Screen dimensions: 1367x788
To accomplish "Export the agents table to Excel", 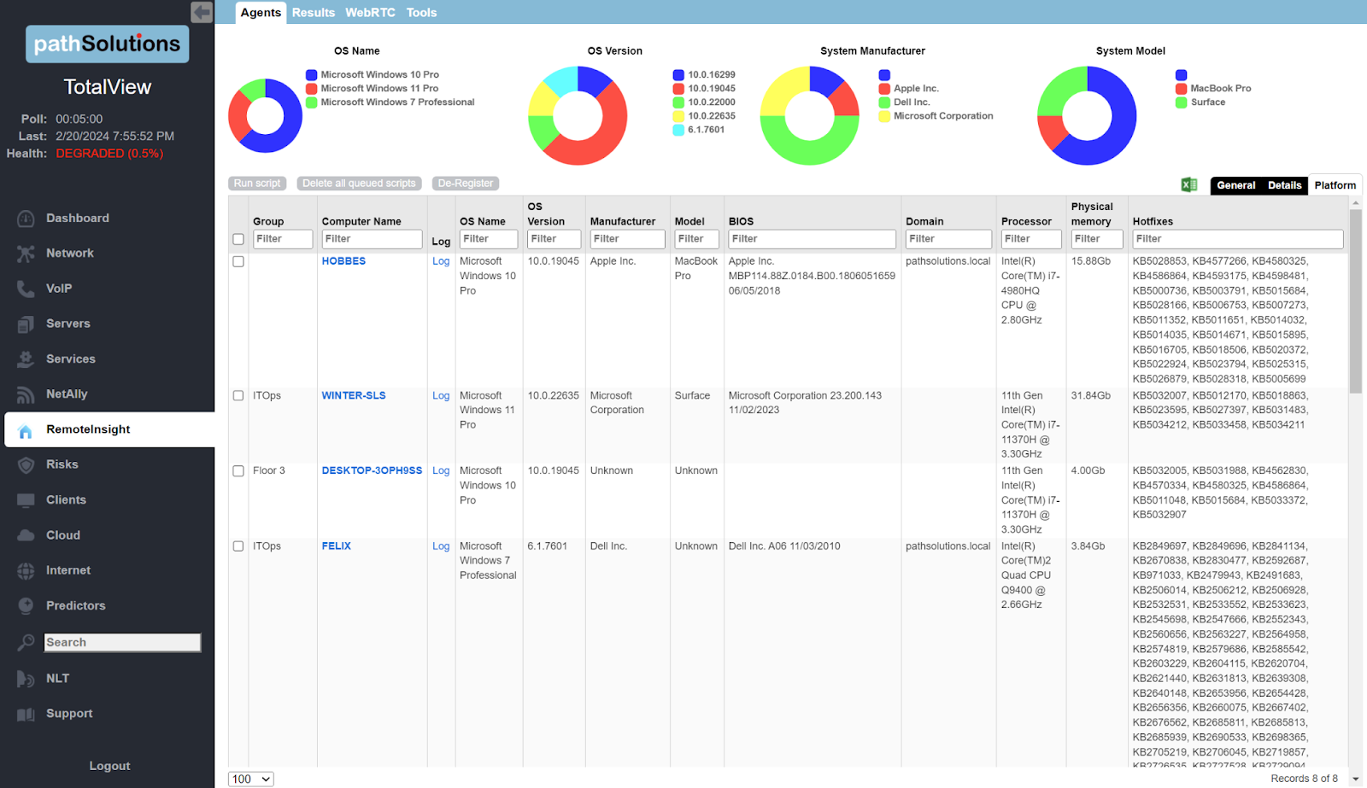I will tap(1189, 184).
